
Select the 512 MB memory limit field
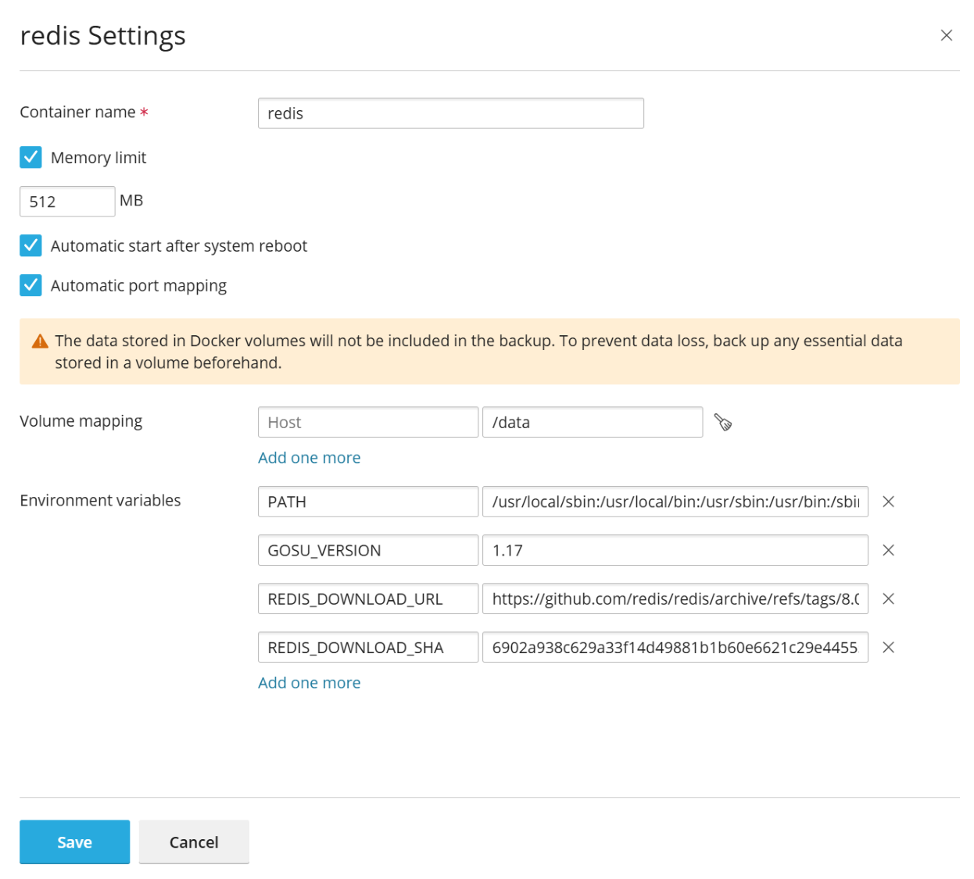[67, 201]
